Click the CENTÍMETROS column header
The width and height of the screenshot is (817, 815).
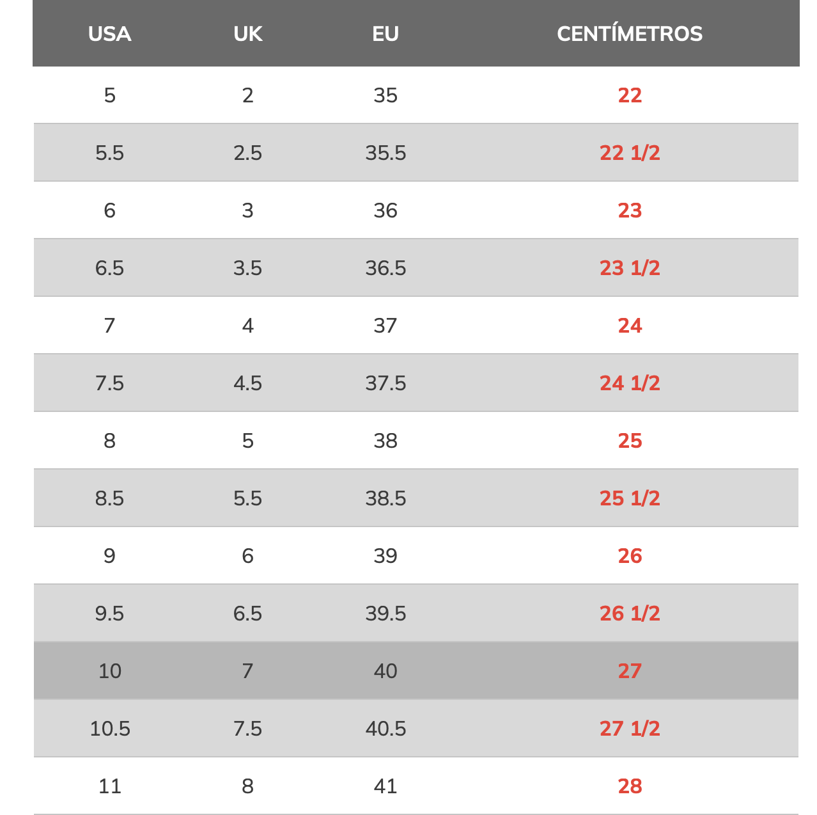pyautogui.click(x=629, y=34)
